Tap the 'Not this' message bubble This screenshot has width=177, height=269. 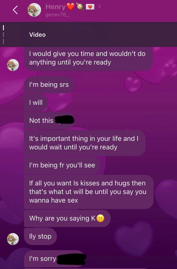point(49,121)
